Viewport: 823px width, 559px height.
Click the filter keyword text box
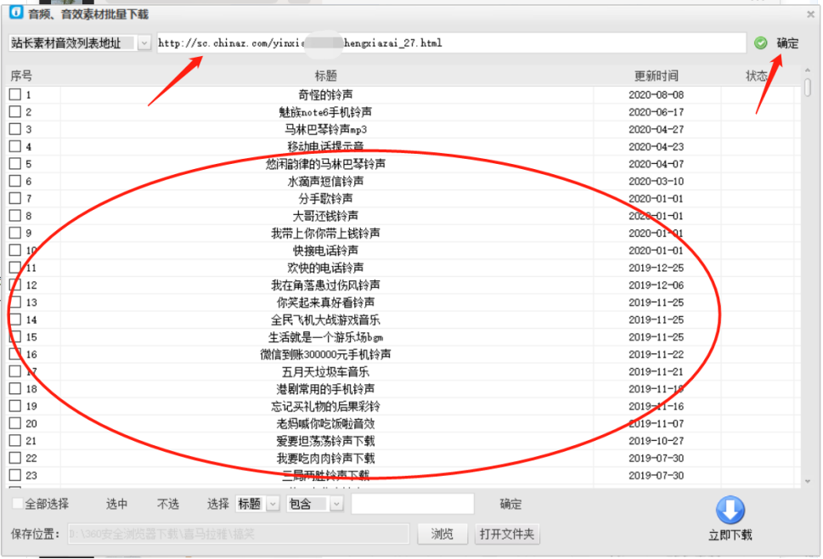tap(412, 503)
